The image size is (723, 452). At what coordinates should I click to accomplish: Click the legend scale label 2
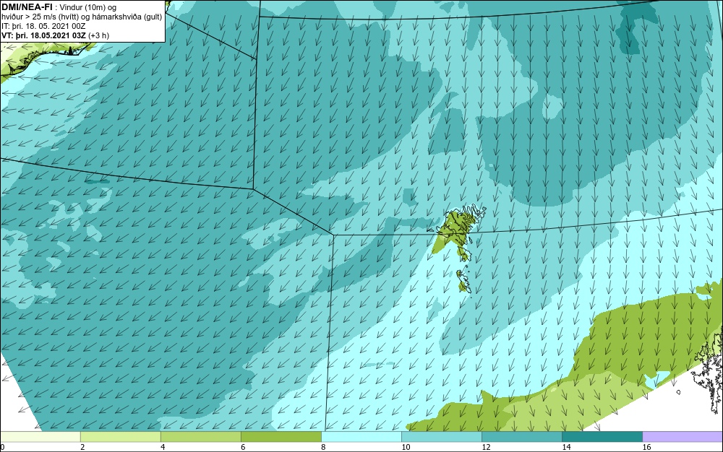[83, 447]
